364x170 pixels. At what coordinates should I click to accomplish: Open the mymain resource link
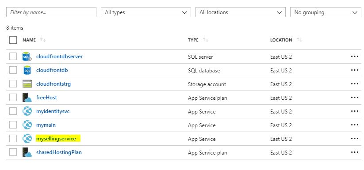(x=46, y=125)
